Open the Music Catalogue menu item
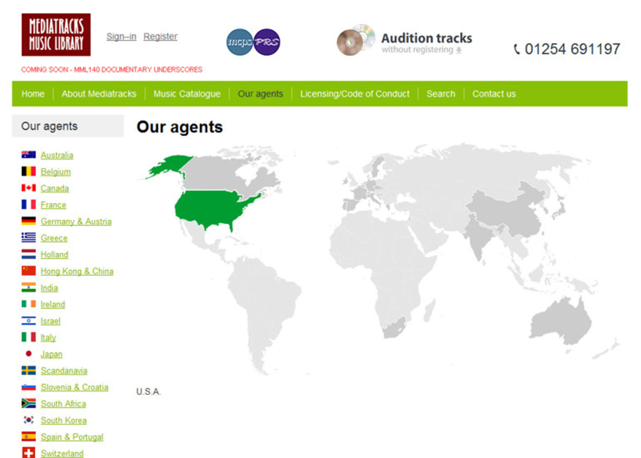641x458 pixels. [187, 94]
